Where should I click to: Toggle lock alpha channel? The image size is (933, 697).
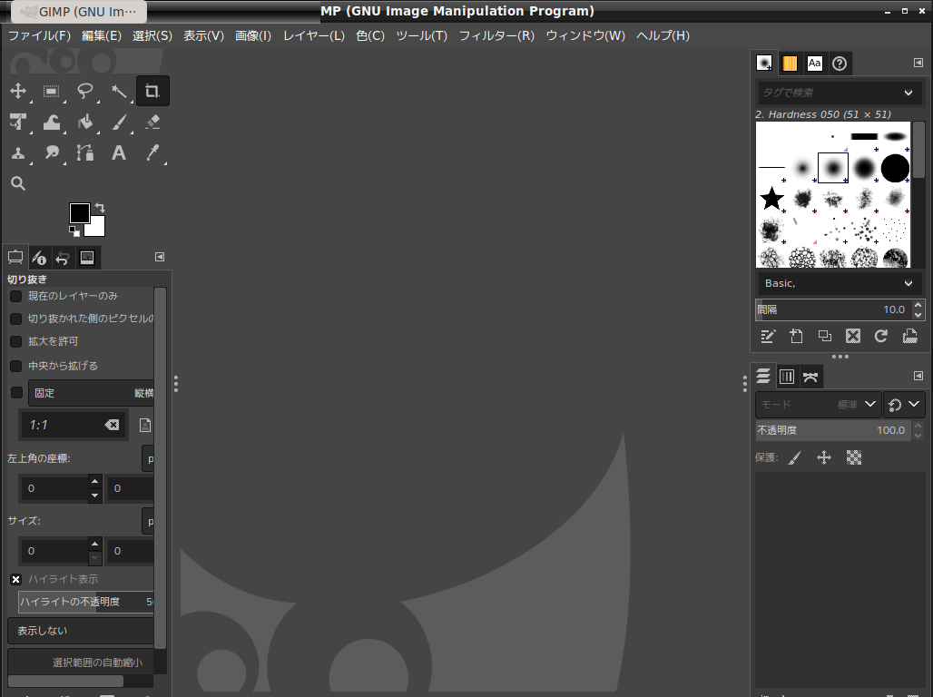pos(854,457)
